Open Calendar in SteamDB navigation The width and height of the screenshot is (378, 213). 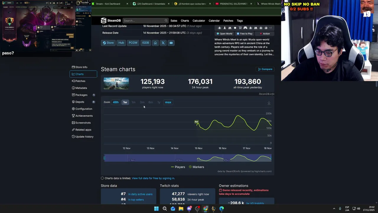214,21
